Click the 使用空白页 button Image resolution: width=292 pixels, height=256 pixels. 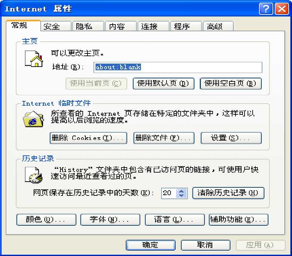231,84
